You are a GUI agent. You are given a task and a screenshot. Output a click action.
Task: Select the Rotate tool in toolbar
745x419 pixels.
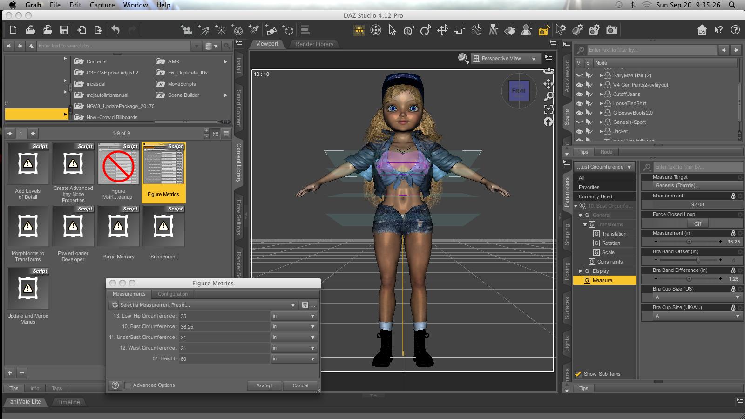[425, 31]
